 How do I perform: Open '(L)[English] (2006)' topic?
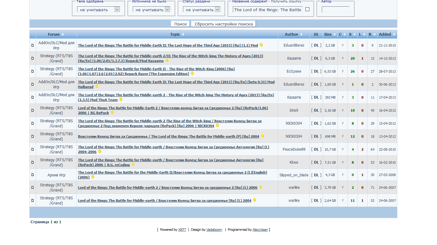[172, 175]
